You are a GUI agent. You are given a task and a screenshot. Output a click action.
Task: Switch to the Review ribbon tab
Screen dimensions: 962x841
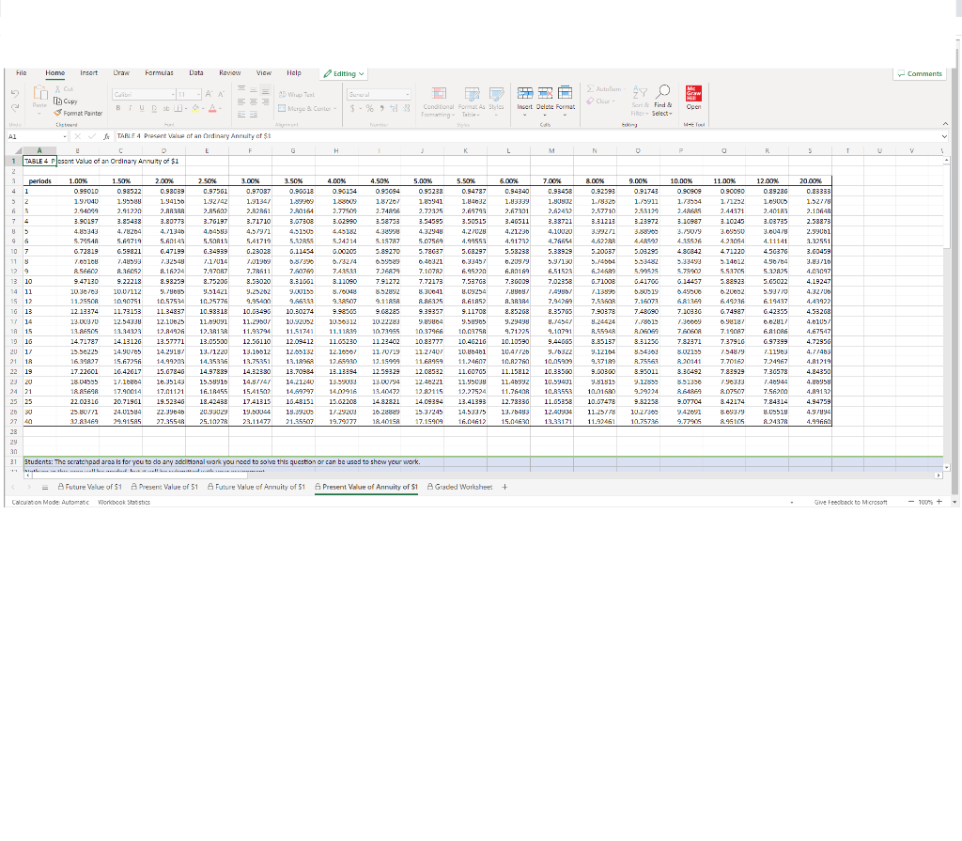click(229, 72)
